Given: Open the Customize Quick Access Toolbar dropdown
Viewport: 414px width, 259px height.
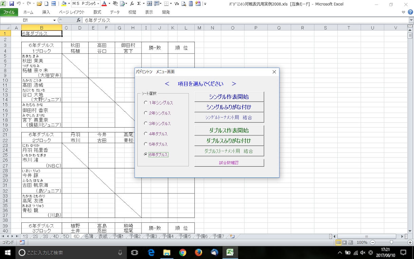Looking at the screenshot, I should pos(206,4).
